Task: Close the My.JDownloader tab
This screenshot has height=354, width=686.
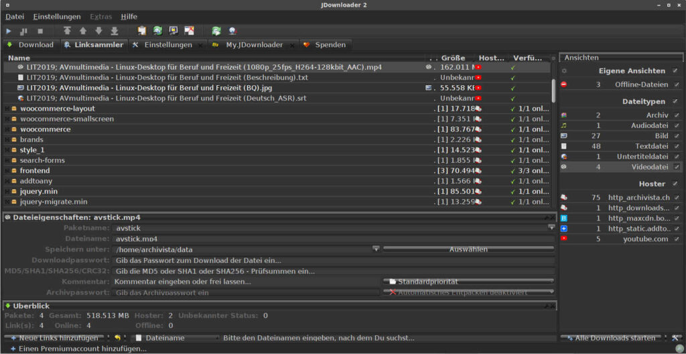Action: [291, 45]
